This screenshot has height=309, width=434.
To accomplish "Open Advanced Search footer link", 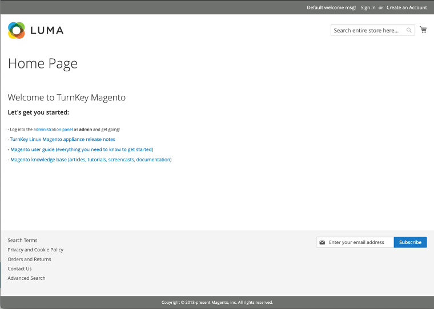I will (x=27, y=278).
